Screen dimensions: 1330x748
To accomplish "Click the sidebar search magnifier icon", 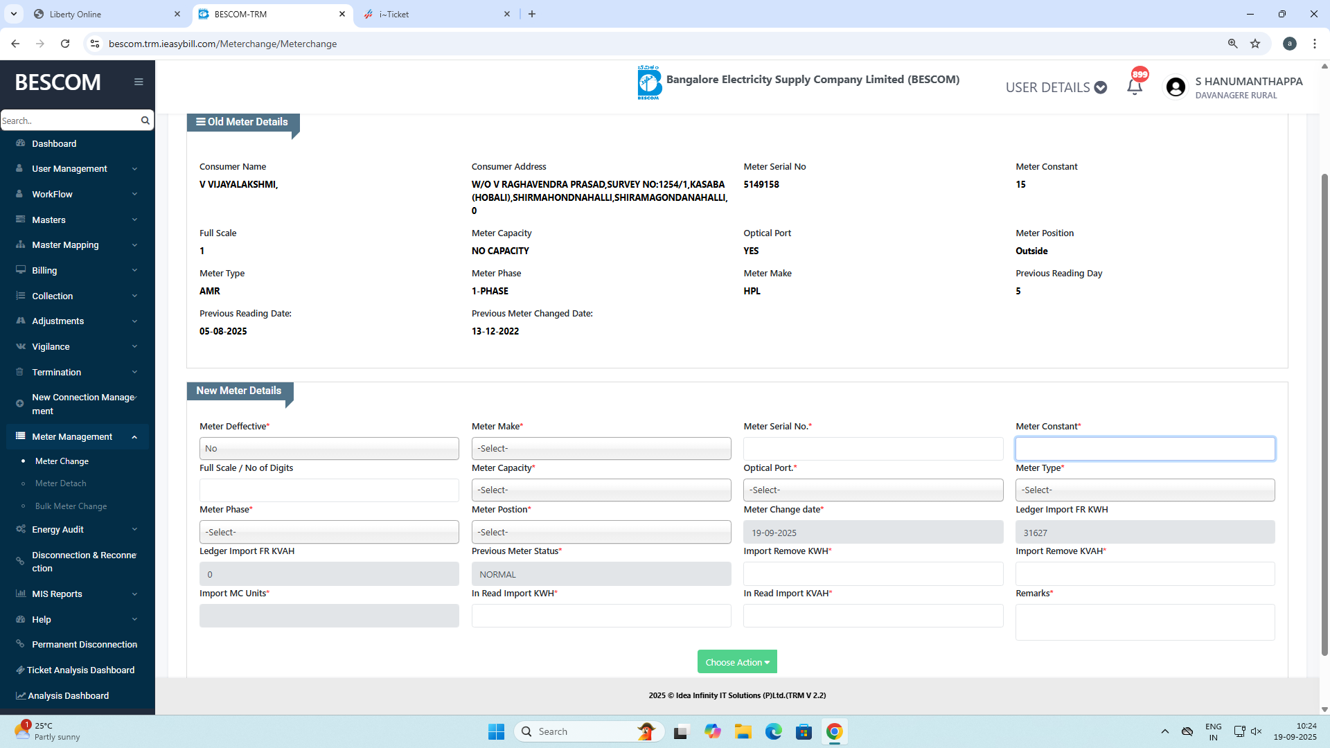I will [x=145, y=121].
